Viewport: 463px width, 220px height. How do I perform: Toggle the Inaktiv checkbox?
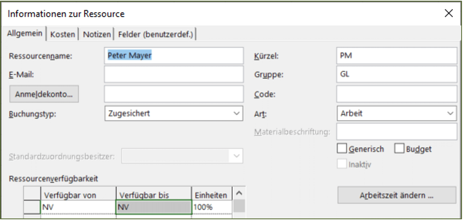tap(342, 164)
